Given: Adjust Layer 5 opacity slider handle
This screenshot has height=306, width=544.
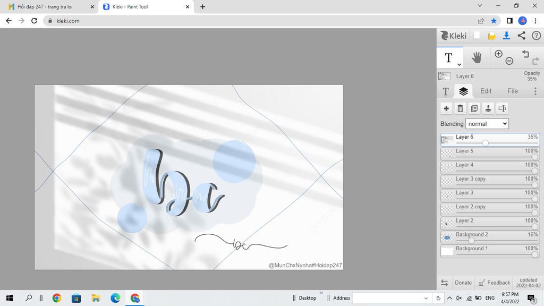Looking at the screenshot, I should click(534, 157).
